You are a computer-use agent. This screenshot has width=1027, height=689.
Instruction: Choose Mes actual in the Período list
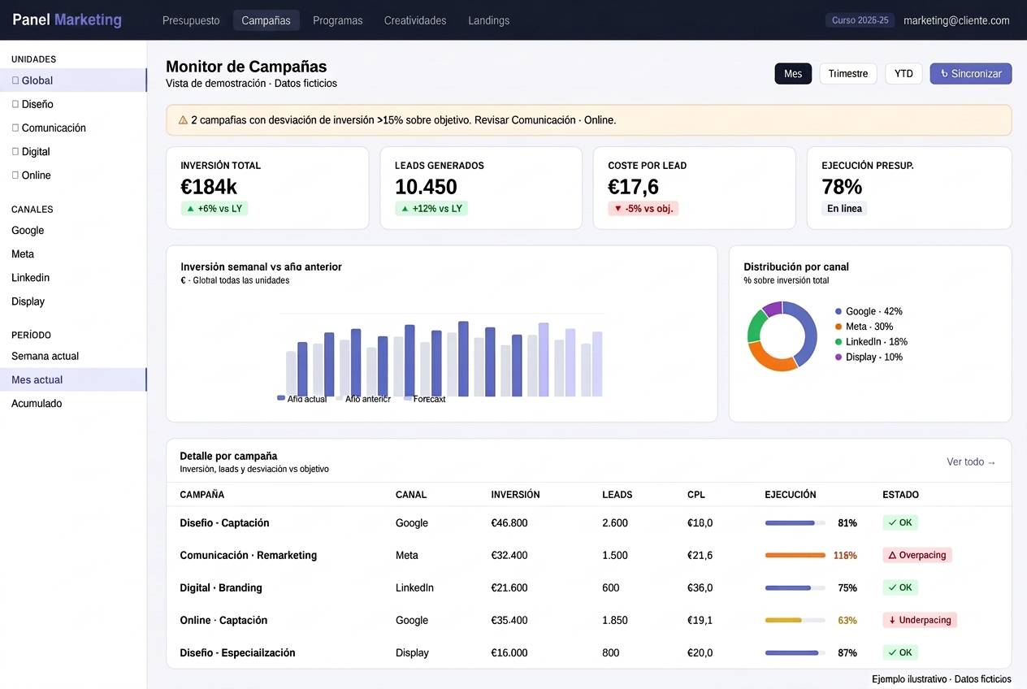coord(73,379)
